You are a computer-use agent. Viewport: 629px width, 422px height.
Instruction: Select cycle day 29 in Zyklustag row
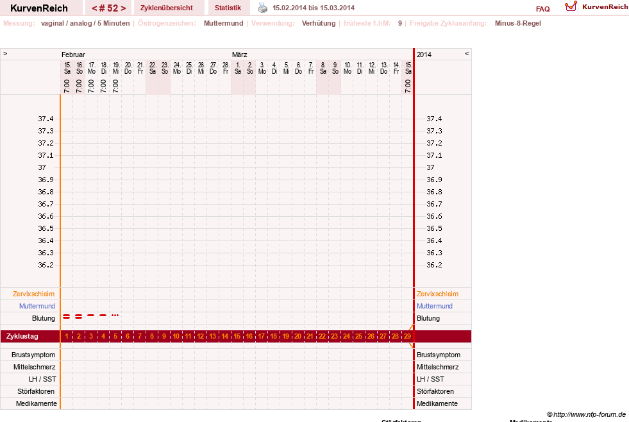(407, 336)
